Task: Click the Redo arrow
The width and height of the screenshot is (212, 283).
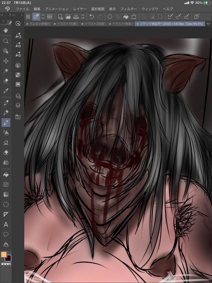Action: pos(100,17)
